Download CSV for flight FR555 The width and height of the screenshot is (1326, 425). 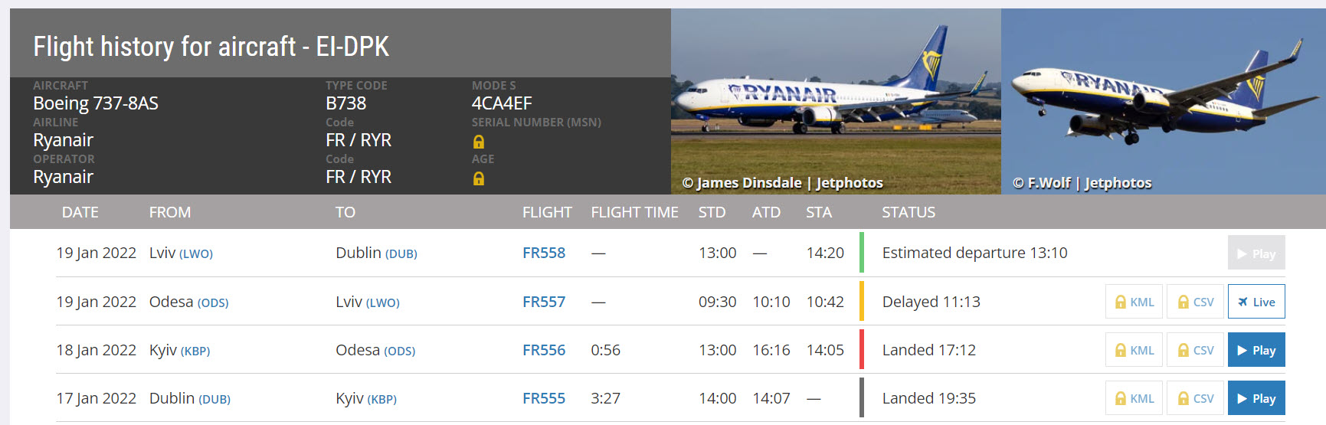coord(1195,398)
